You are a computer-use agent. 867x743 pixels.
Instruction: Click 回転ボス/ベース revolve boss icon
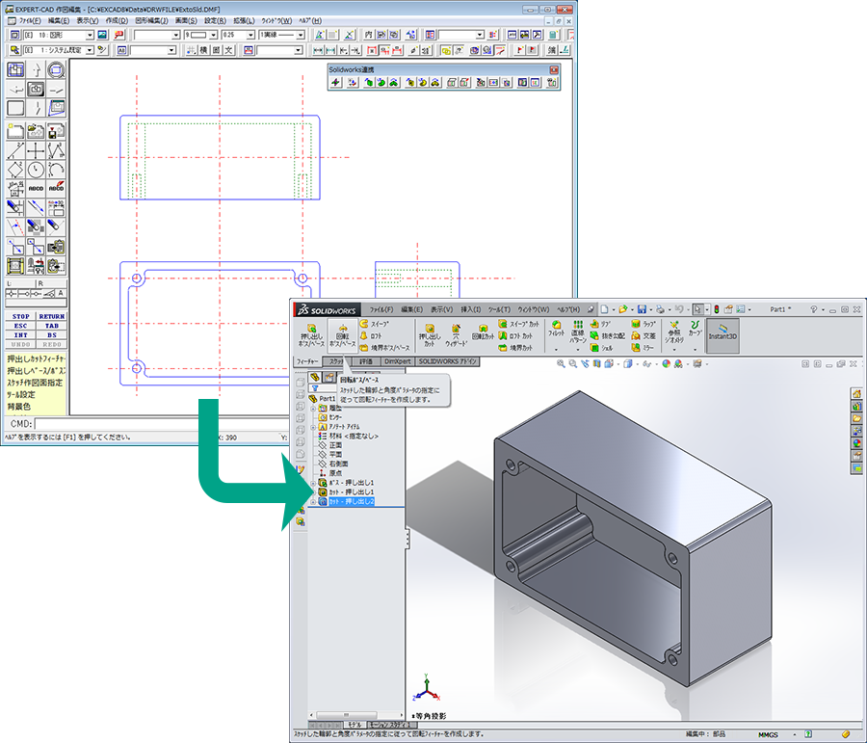pos(342,335)
